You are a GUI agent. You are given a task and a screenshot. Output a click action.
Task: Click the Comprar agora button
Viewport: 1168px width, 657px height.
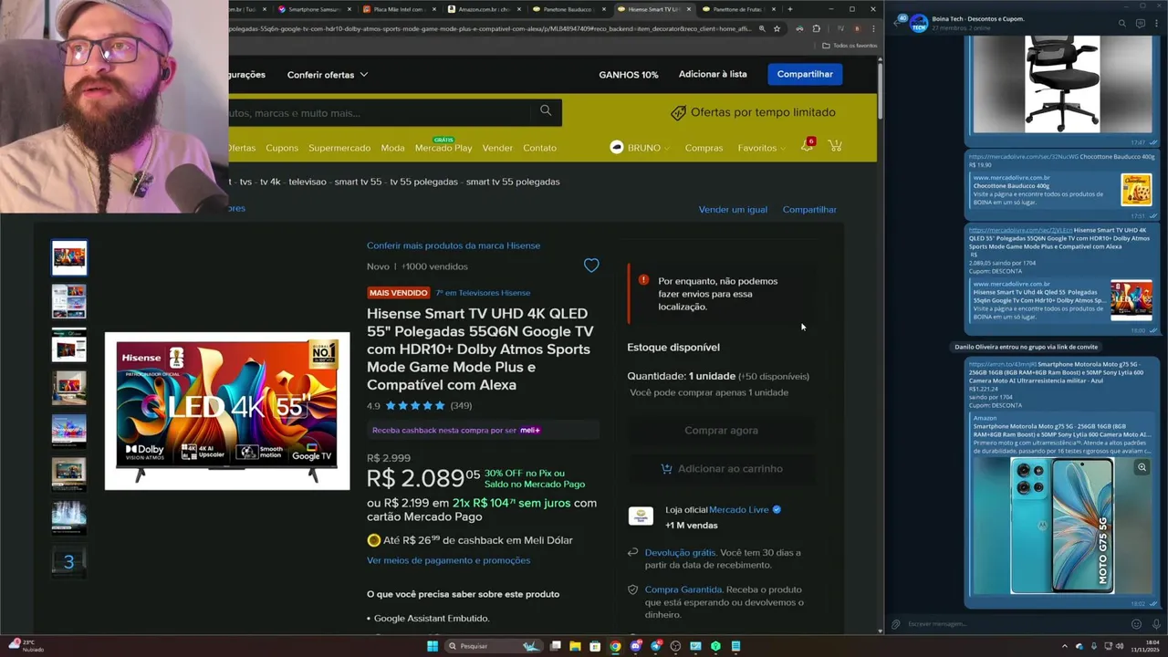(721, 430)
